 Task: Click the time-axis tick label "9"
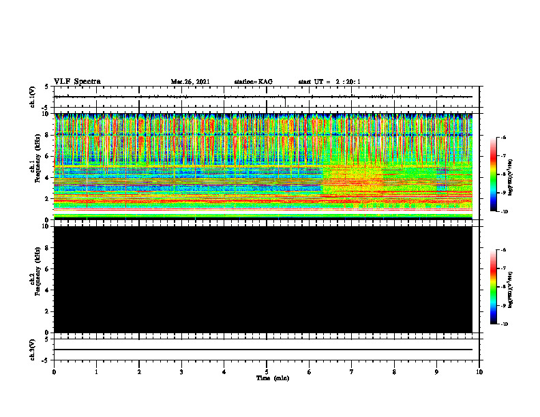436,372
